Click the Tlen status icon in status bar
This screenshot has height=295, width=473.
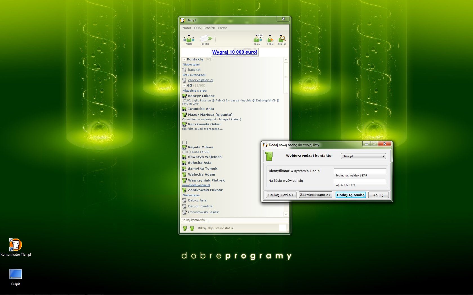[192, 228]
